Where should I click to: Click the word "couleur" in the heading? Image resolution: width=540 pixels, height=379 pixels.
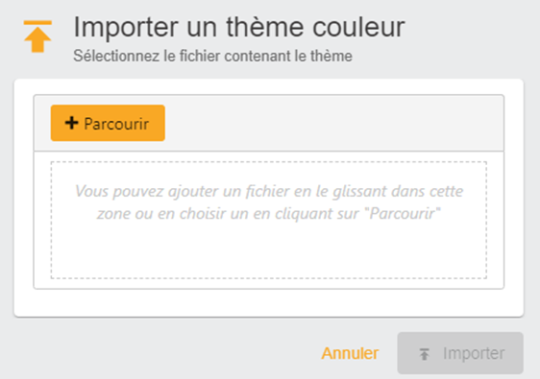coord(358,27)
